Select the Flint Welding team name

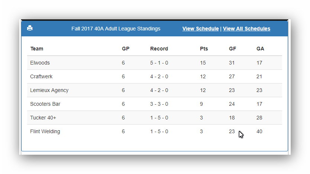click(45, 131)
